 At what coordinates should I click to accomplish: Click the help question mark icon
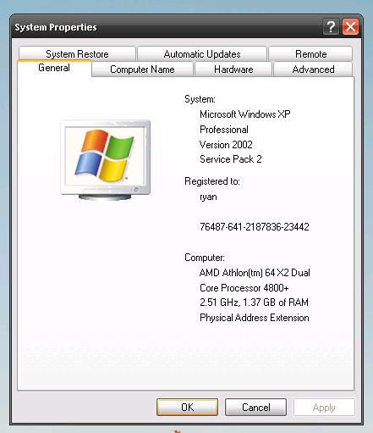pos(331,27)
